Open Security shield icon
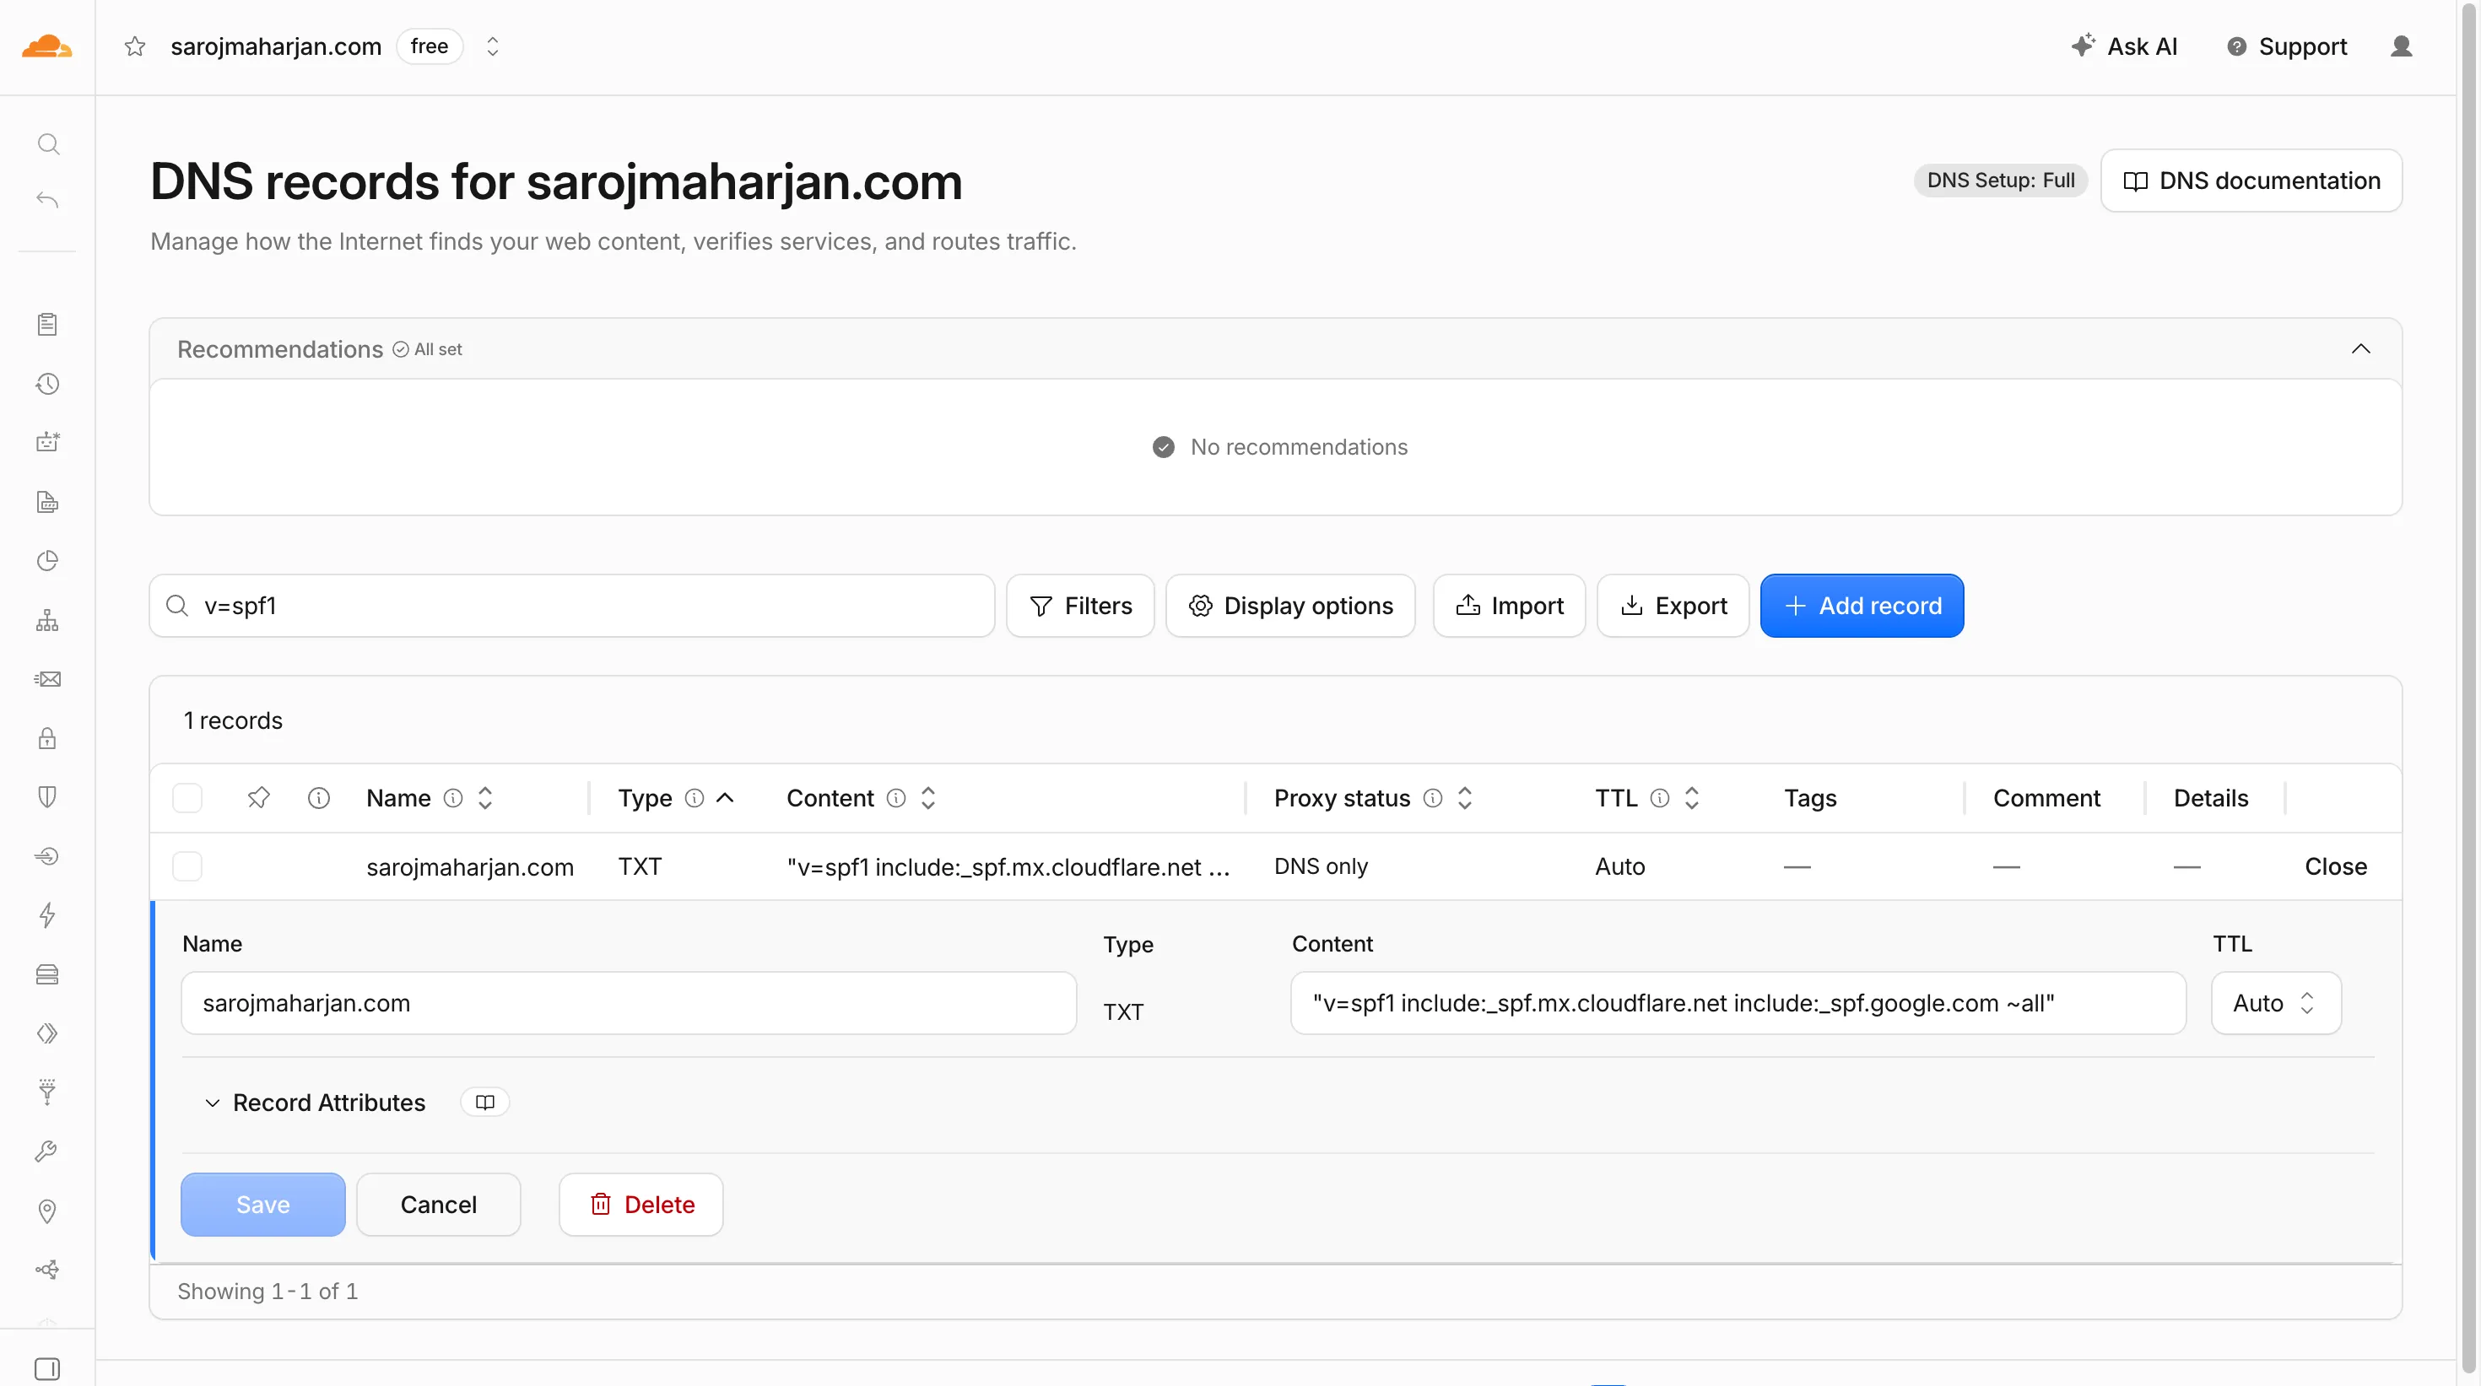 [x=47, y=797]
